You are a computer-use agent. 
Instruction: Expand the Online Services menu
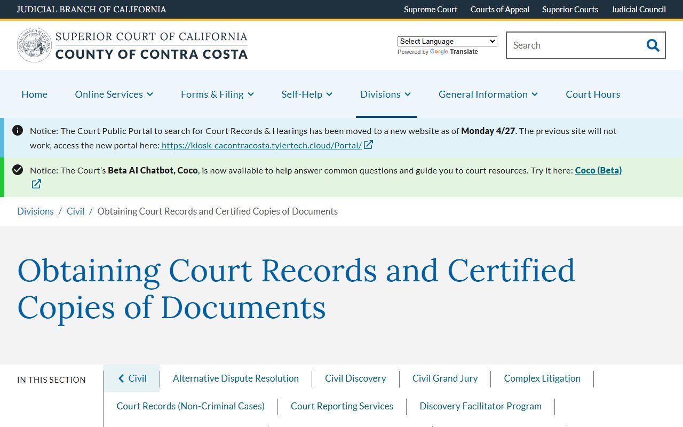click(x=114, y=94)
